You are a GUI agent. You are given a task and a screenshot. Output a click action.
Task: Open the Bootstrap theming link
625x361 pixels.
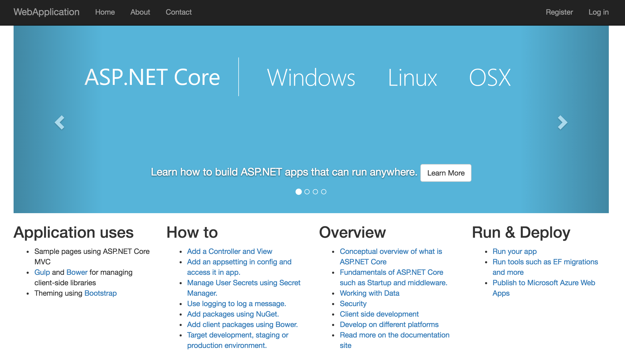[x=101, y=293]
